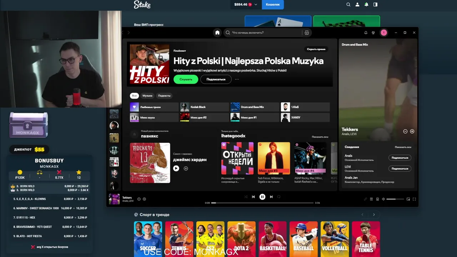Follow artist Anaïs with Подписаться
457x257 pixels.
point(400,158)
